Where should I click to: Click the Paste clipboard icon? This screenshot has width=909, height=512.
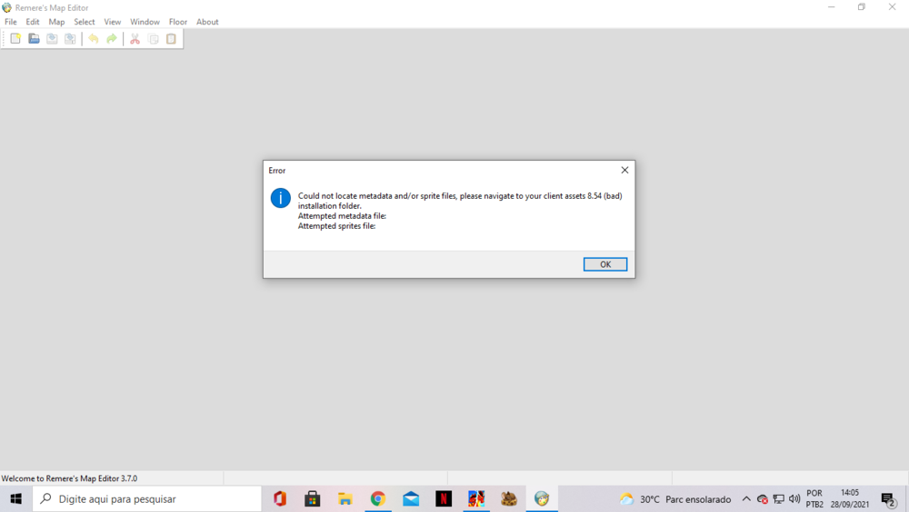coord(171,39)
